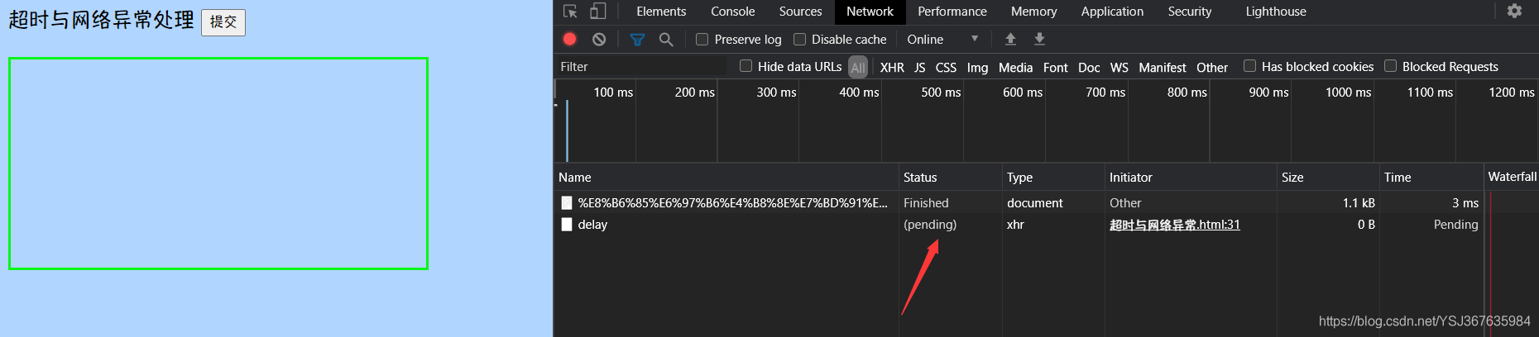
Task: Click the import HAR upload arrow icon
Action: (x=1010, y=39)
